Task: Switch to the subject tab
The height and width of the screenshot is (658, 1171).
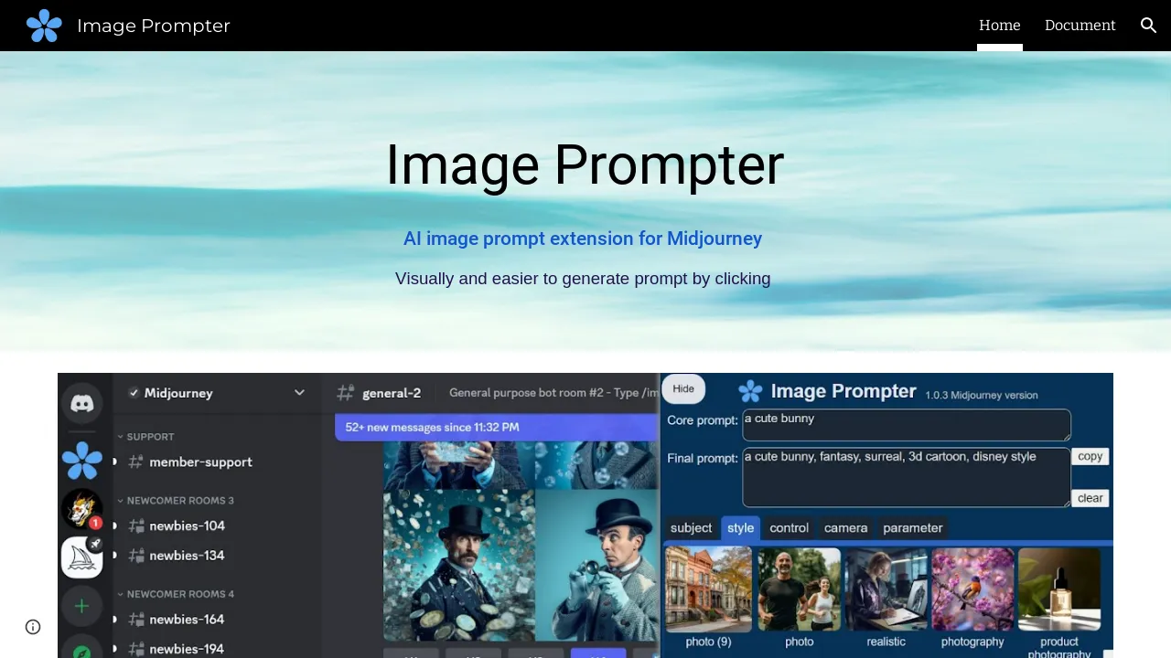Action: pyautogui.click(x=691, y=527)
